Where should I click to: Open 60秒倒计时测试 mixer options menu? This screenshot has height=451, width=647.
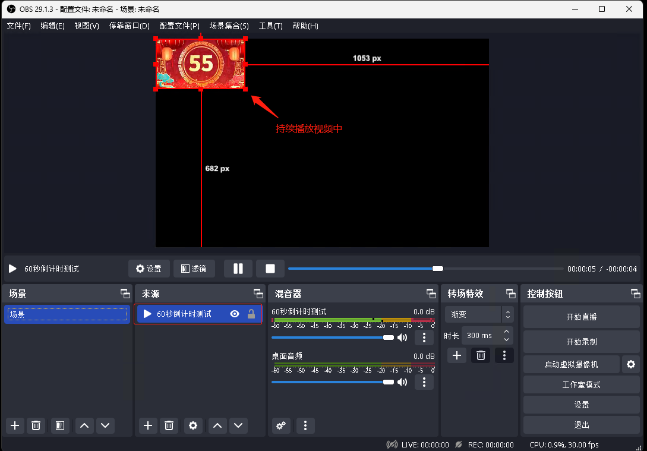[x=424, y=338]
